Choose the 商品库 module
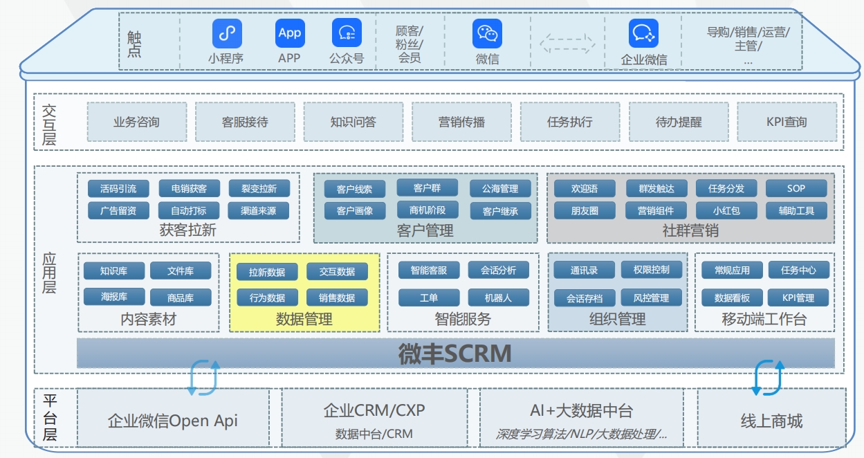 pos(181,297)
